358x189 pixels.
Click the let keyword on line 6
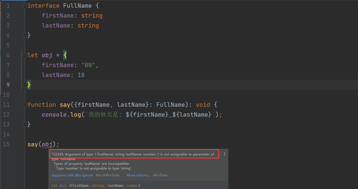pos(33,55)
